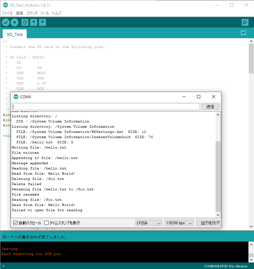Click the Arduino logo in the COM6 window
254x269 pixels.
[16, 97]
